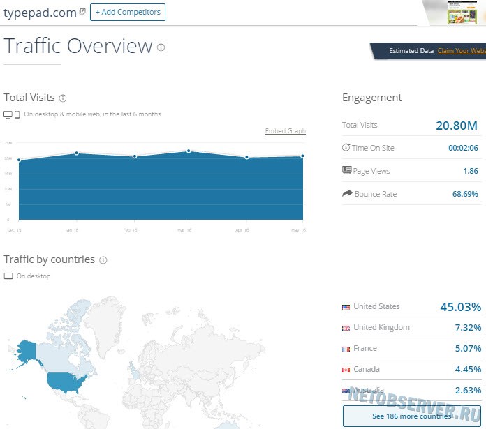486x429 pixels.
Task: Select the Feb '16 graph data point
Action: point(135,157)
